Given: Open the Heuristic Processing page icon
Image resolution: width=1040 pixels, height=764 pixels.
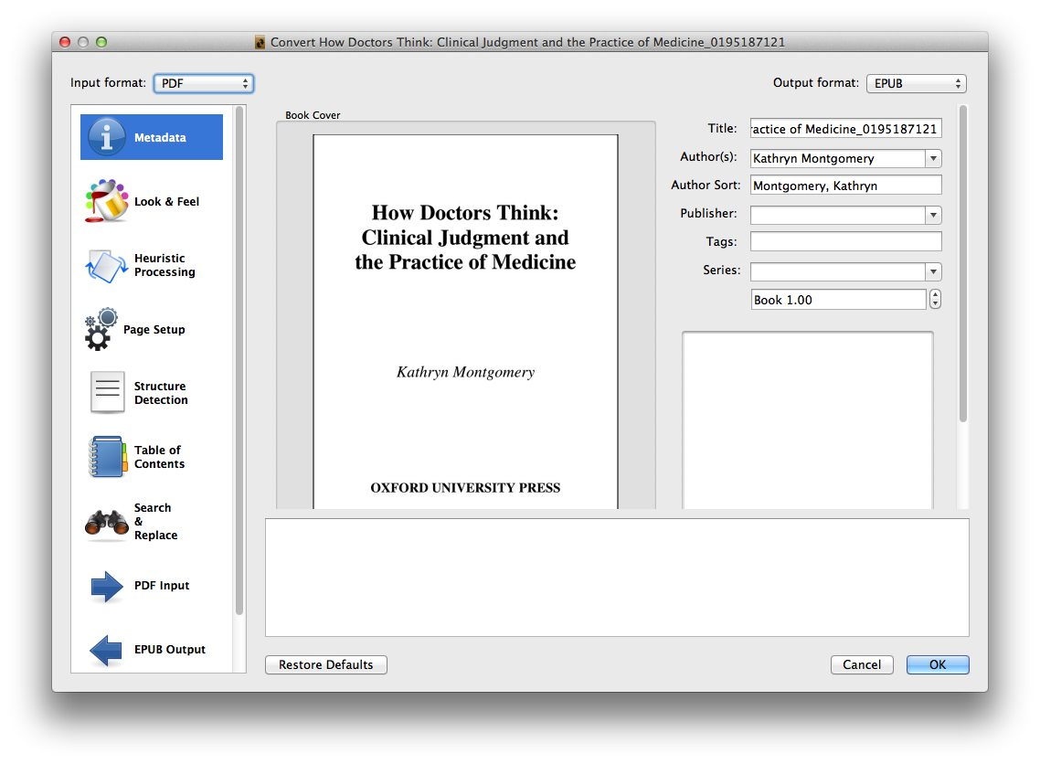Looking at the screenshot, I should (x=106, y=265).
